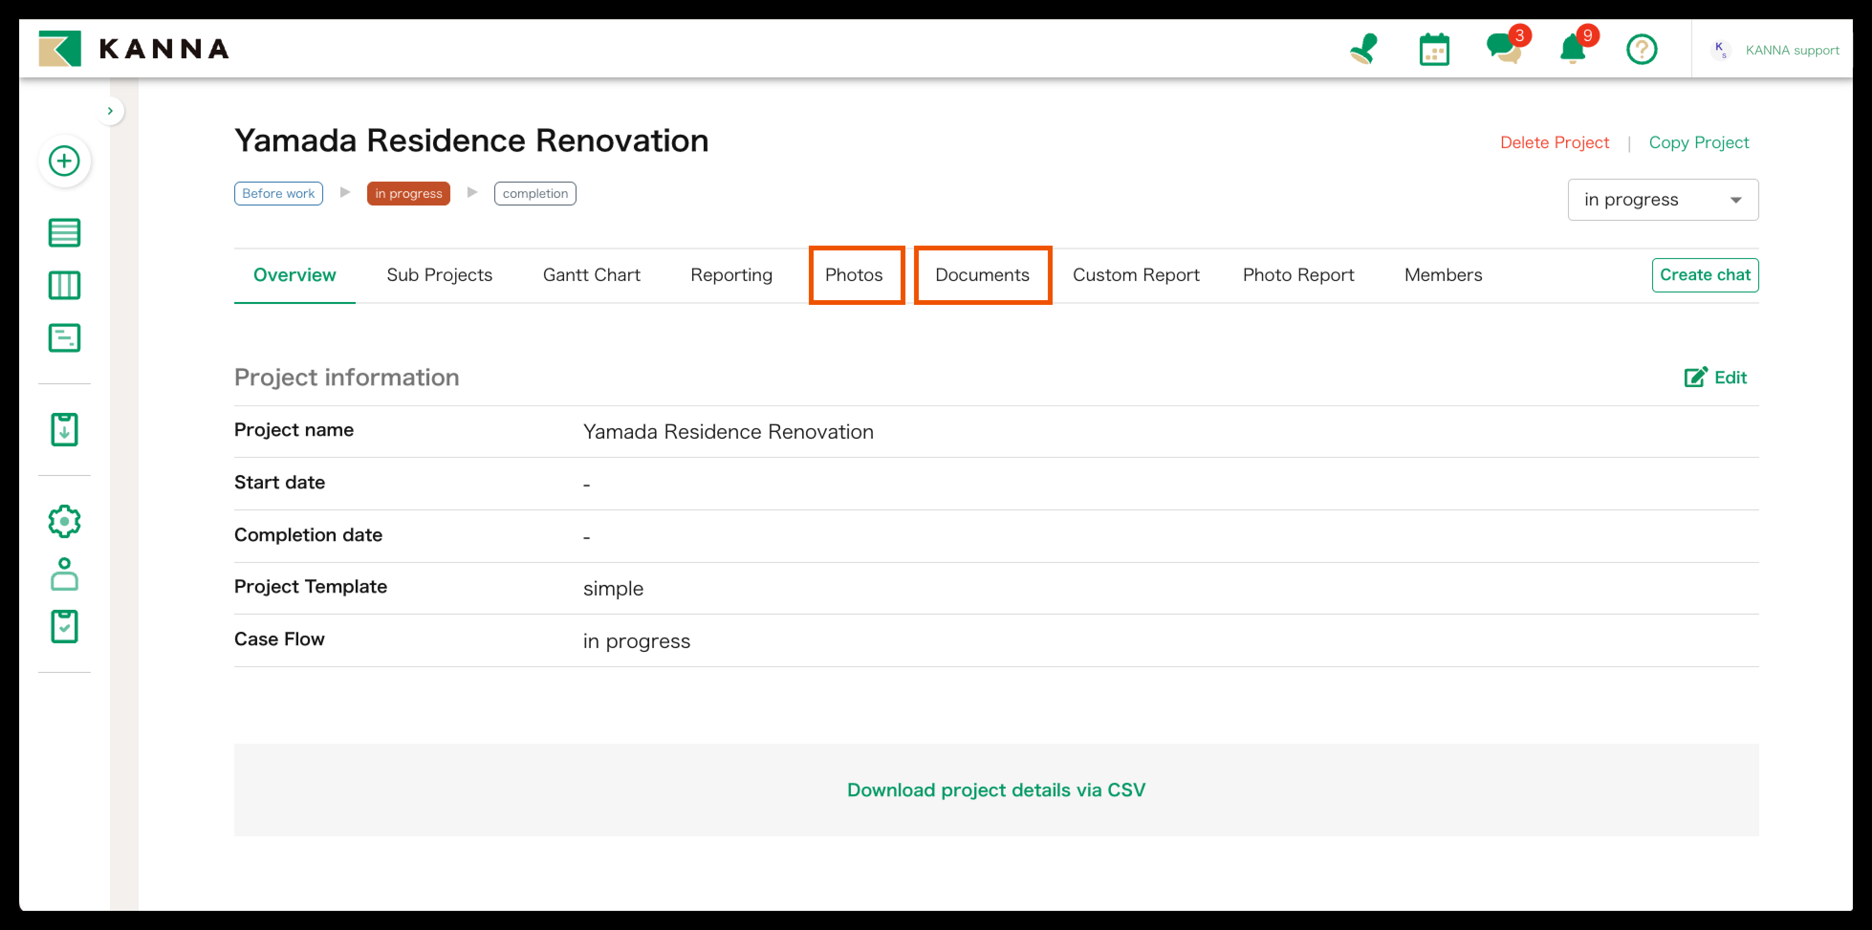This screenshot has height=930, width=1872.
Task: Open the project list icon in sidebar
Action: click(x=64, y=233)
